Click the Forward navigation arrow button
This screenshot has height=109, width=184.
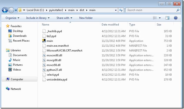tap(11, 10)
